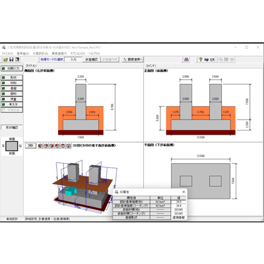Image resolution: width=264 pixels, height=264 pixels.
Task: Open the ファイル(F) menu
Action: 7,53
